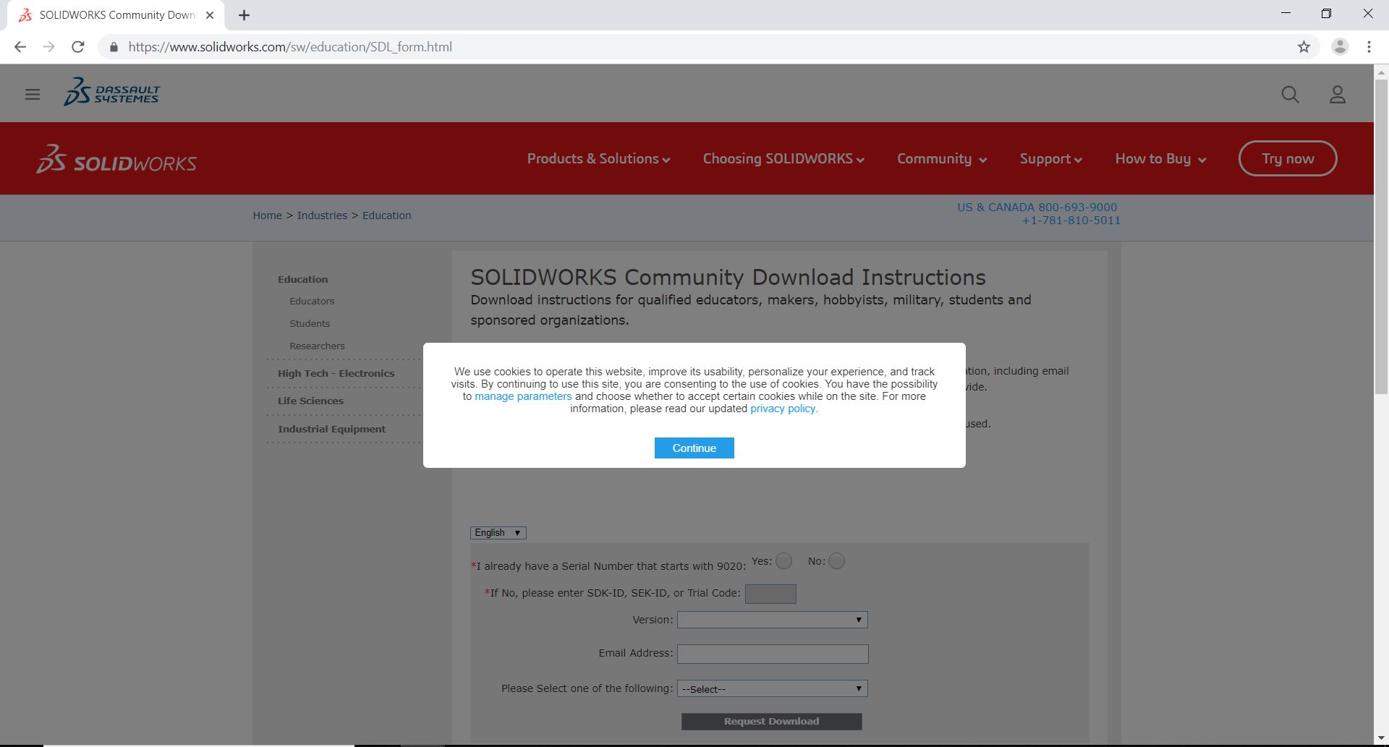Focus the SDK-ID or Trial Code field
Viewport: 1389px width, 747px height.
pyautogui.click(x=770, y=594)
